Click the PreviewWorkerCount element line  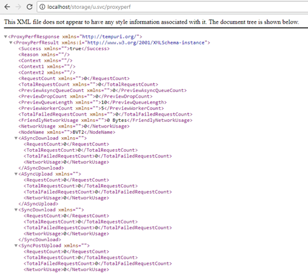pos(91,109)
